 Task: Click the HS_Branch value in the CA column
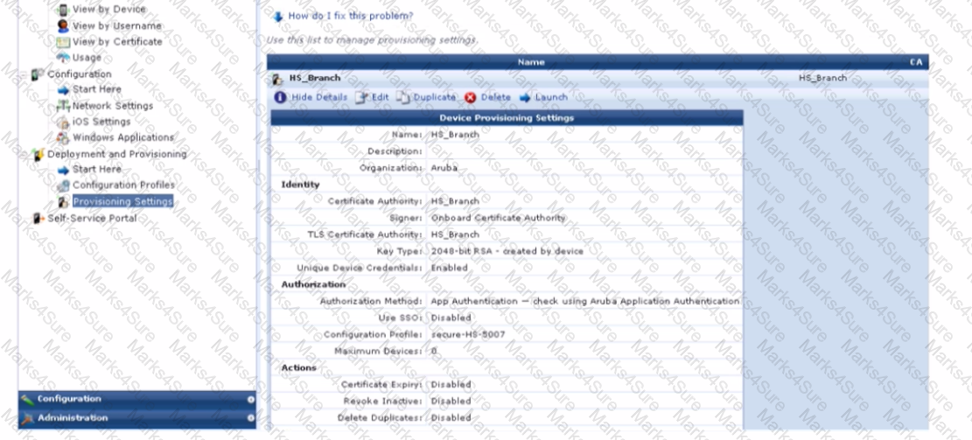pos(822,79)
